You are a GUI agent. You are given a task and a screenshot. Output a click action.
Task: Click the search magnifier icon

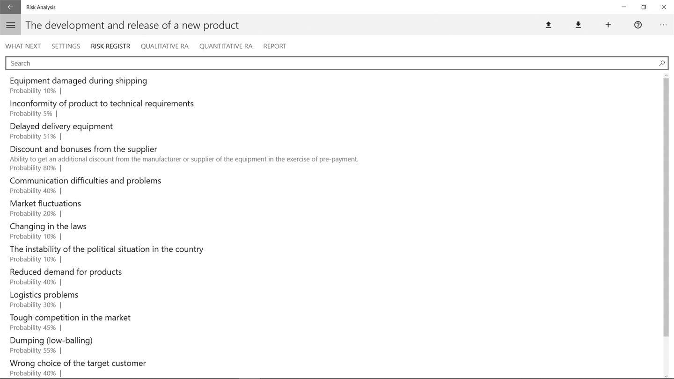(x=662, y=63)
